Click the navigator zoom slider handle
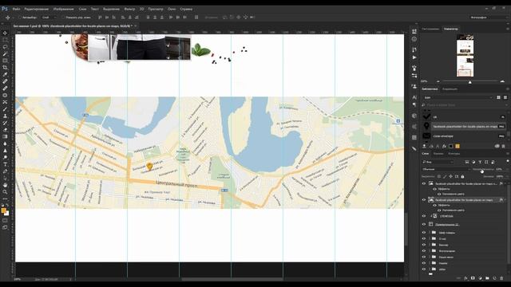This screenshot has height=287, width=511. point(470,82)
